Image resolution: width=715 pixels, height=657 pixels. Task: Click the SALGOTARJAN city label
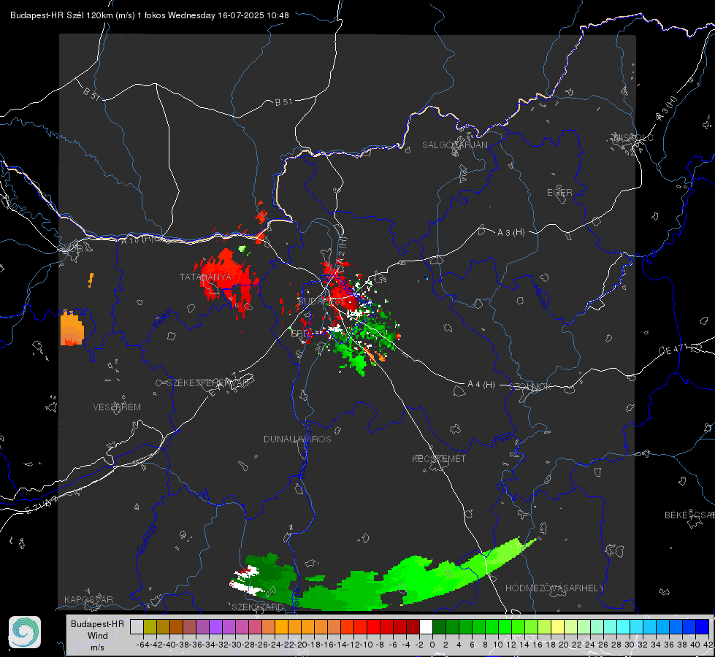(x=454, y=145)
